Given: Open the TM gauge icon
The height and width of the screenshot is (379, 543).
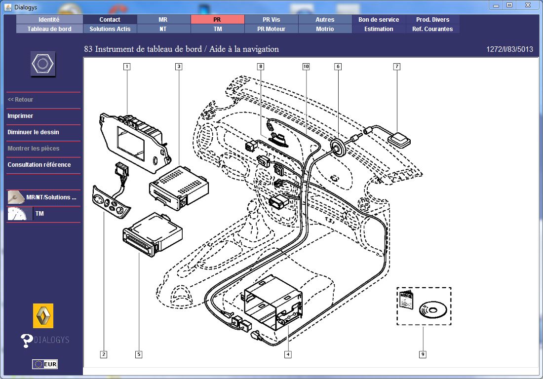Looking at the screenshot, I should pyautogui.click(x=20, y=214).
